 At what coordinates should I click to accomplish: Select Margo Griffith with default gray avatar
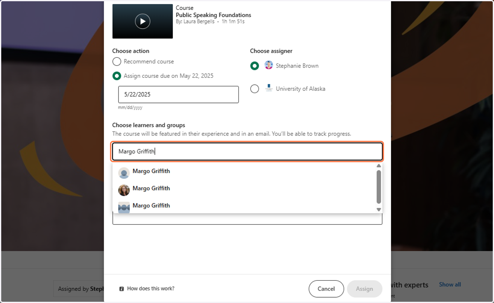(x=245, y=171)
